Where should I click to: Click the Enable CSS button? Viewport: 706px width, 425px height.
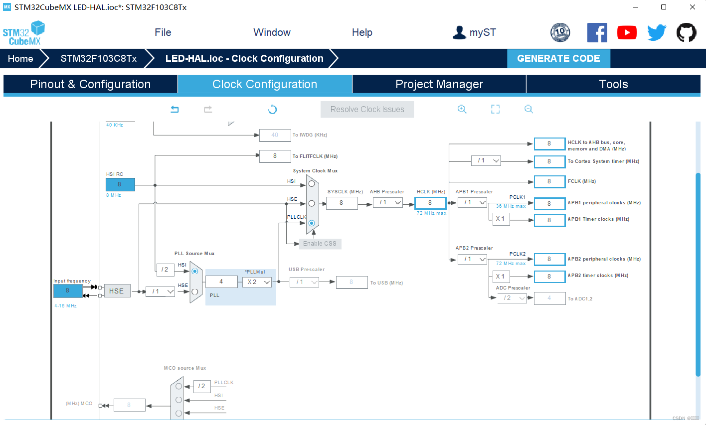[x=320, y=244]
